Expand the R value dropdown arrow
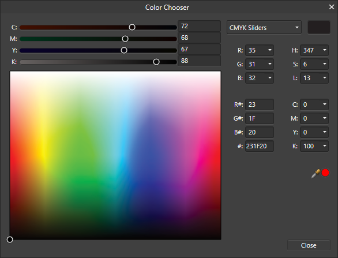Screen dimensions: 338x258 click(270, 50)
